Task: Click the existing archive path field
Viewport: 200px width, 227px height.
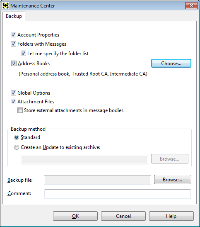Action: pyautogui.click(x=84, y=159)
